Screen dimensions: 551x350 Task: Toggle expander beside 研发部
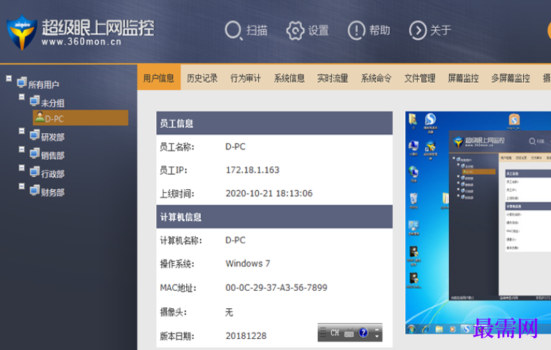[22, 131]
